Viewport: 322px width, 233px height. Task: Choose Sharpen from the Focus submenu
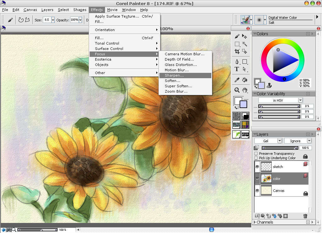tap(185, 75)
